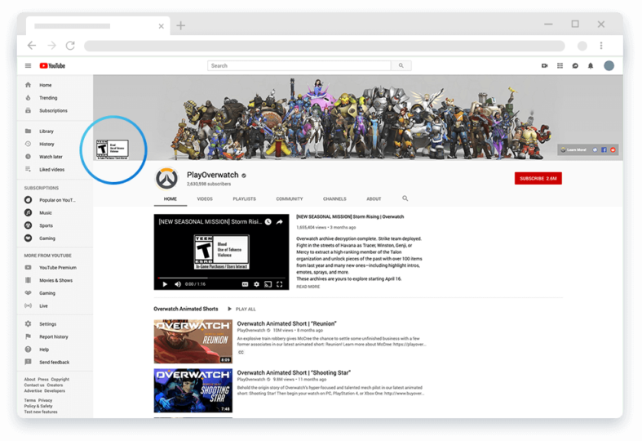Enter fullscreen on featured video

(x=279, y=284)
